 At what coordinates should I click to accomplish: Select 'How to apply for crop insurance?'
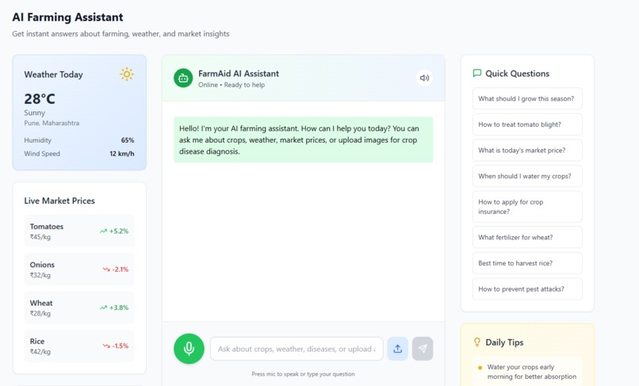pos(527,207)
